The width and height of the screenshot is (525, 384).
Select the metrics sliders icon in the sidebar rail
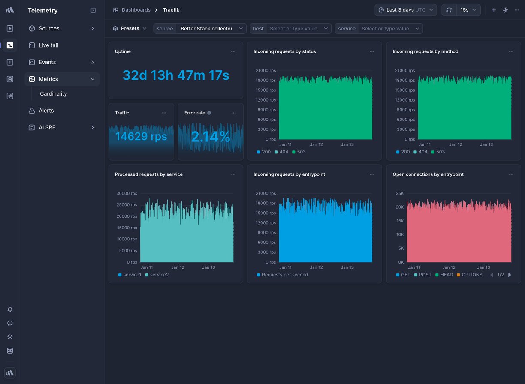pyautogui.click(x=10, y=96)
